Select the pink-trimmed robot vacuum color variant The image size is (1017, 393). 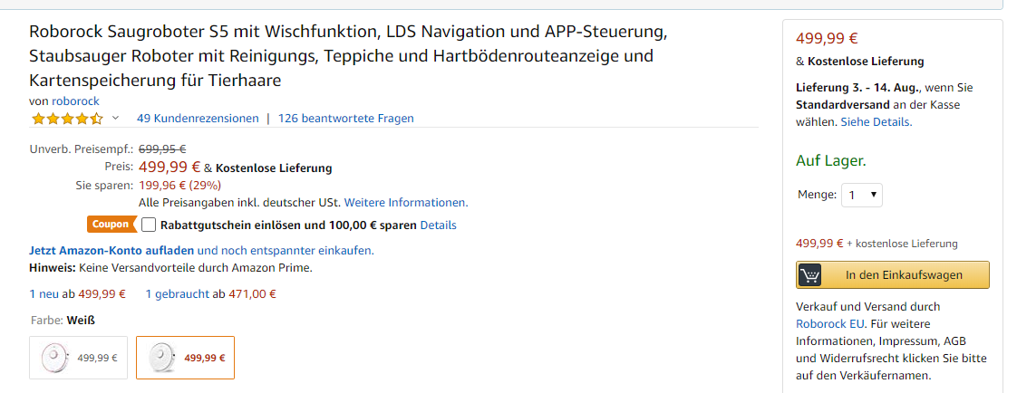pos(79,358)
